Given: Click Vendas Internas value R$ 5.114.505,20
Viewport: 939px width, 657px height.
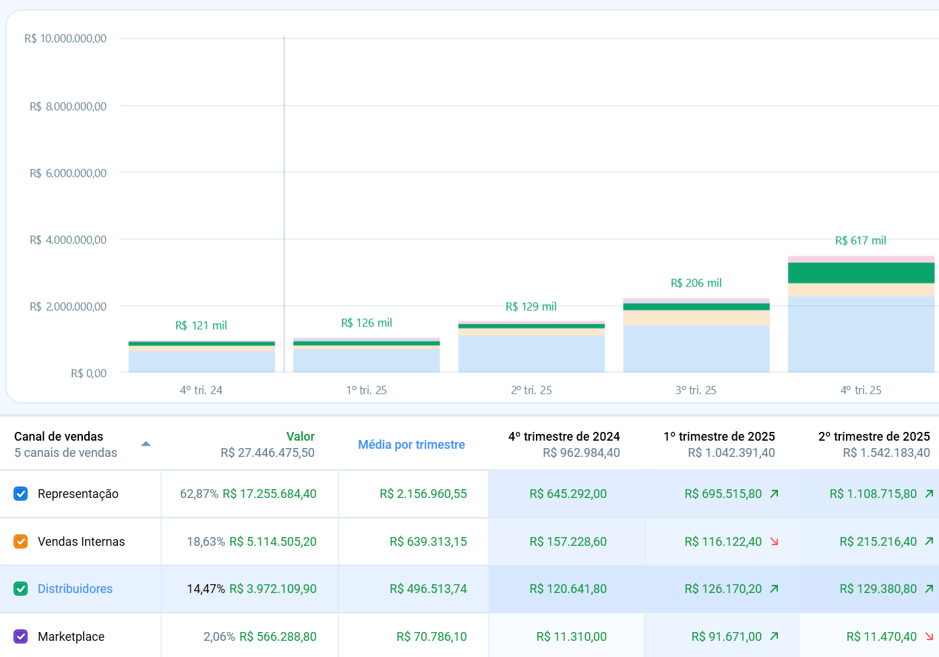Looking at the screenshot, I should click(273, 541).
